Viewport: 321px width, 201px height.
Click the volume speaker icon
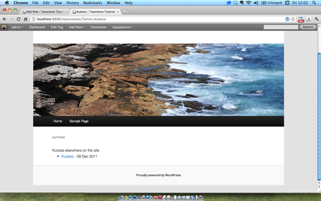[256, 3]
